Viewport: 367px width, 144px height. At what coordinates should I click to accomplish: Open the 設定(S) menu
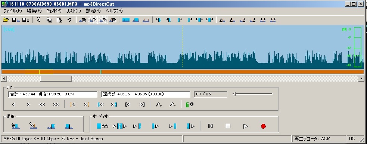93,11
